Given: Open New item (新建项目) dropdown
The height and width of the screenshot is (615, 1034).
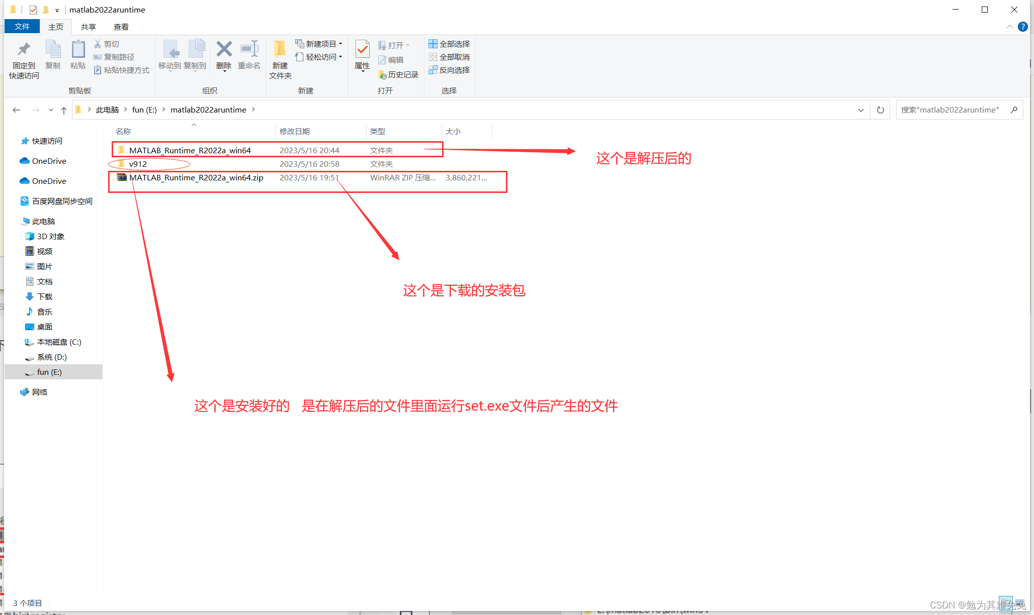Looking at the screenshot, I should pos(319,44).
